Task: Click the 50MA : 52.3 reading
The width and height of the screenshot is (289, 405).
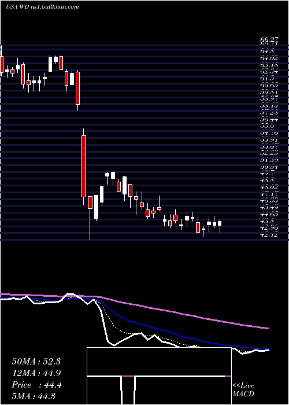Action: coord(36,362)
